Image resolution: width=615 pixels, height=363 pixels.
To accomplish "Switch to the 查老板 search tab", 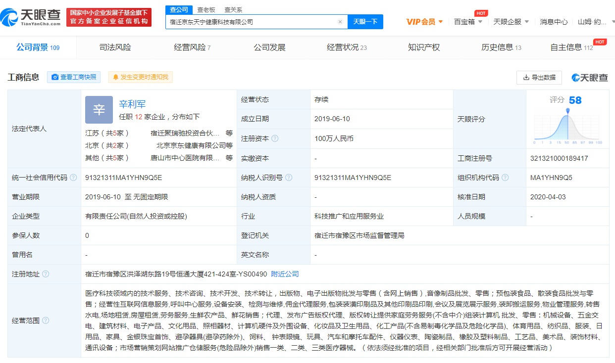I will pos(206,9).
